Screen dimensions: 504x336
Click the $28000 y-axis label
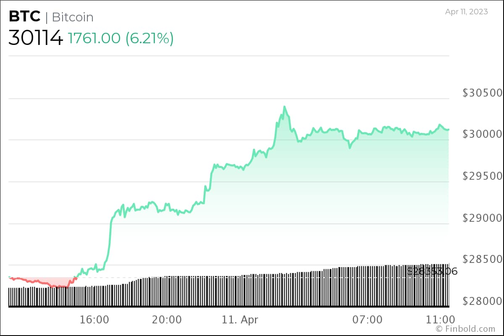482,301
